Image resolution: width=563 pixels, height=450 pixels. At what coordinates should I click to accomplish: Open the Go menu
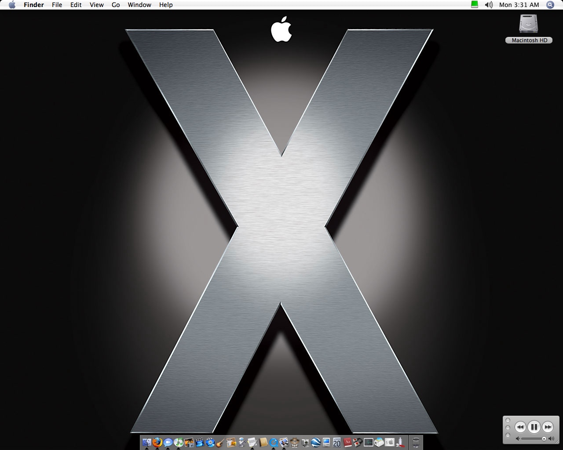(x=116, y=5)
